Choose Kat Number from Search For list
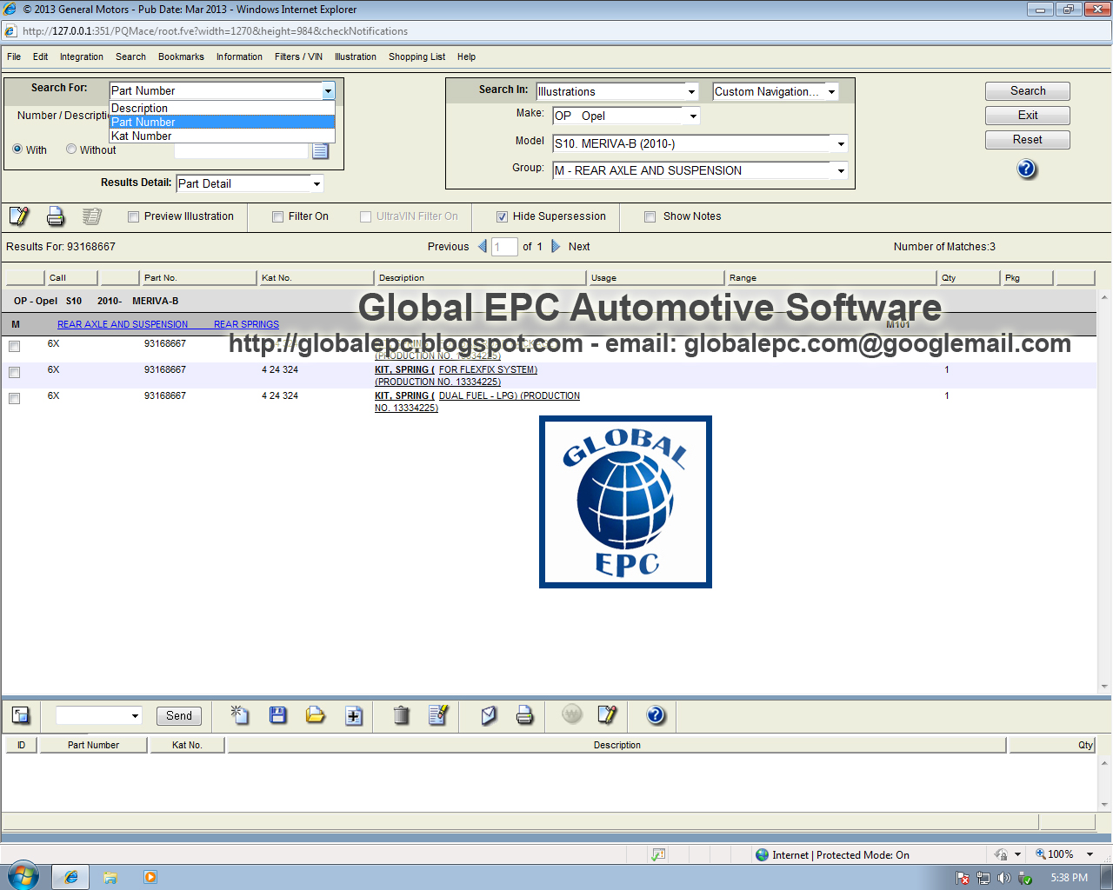This screenshot has height=890, width=1113. 222,136
